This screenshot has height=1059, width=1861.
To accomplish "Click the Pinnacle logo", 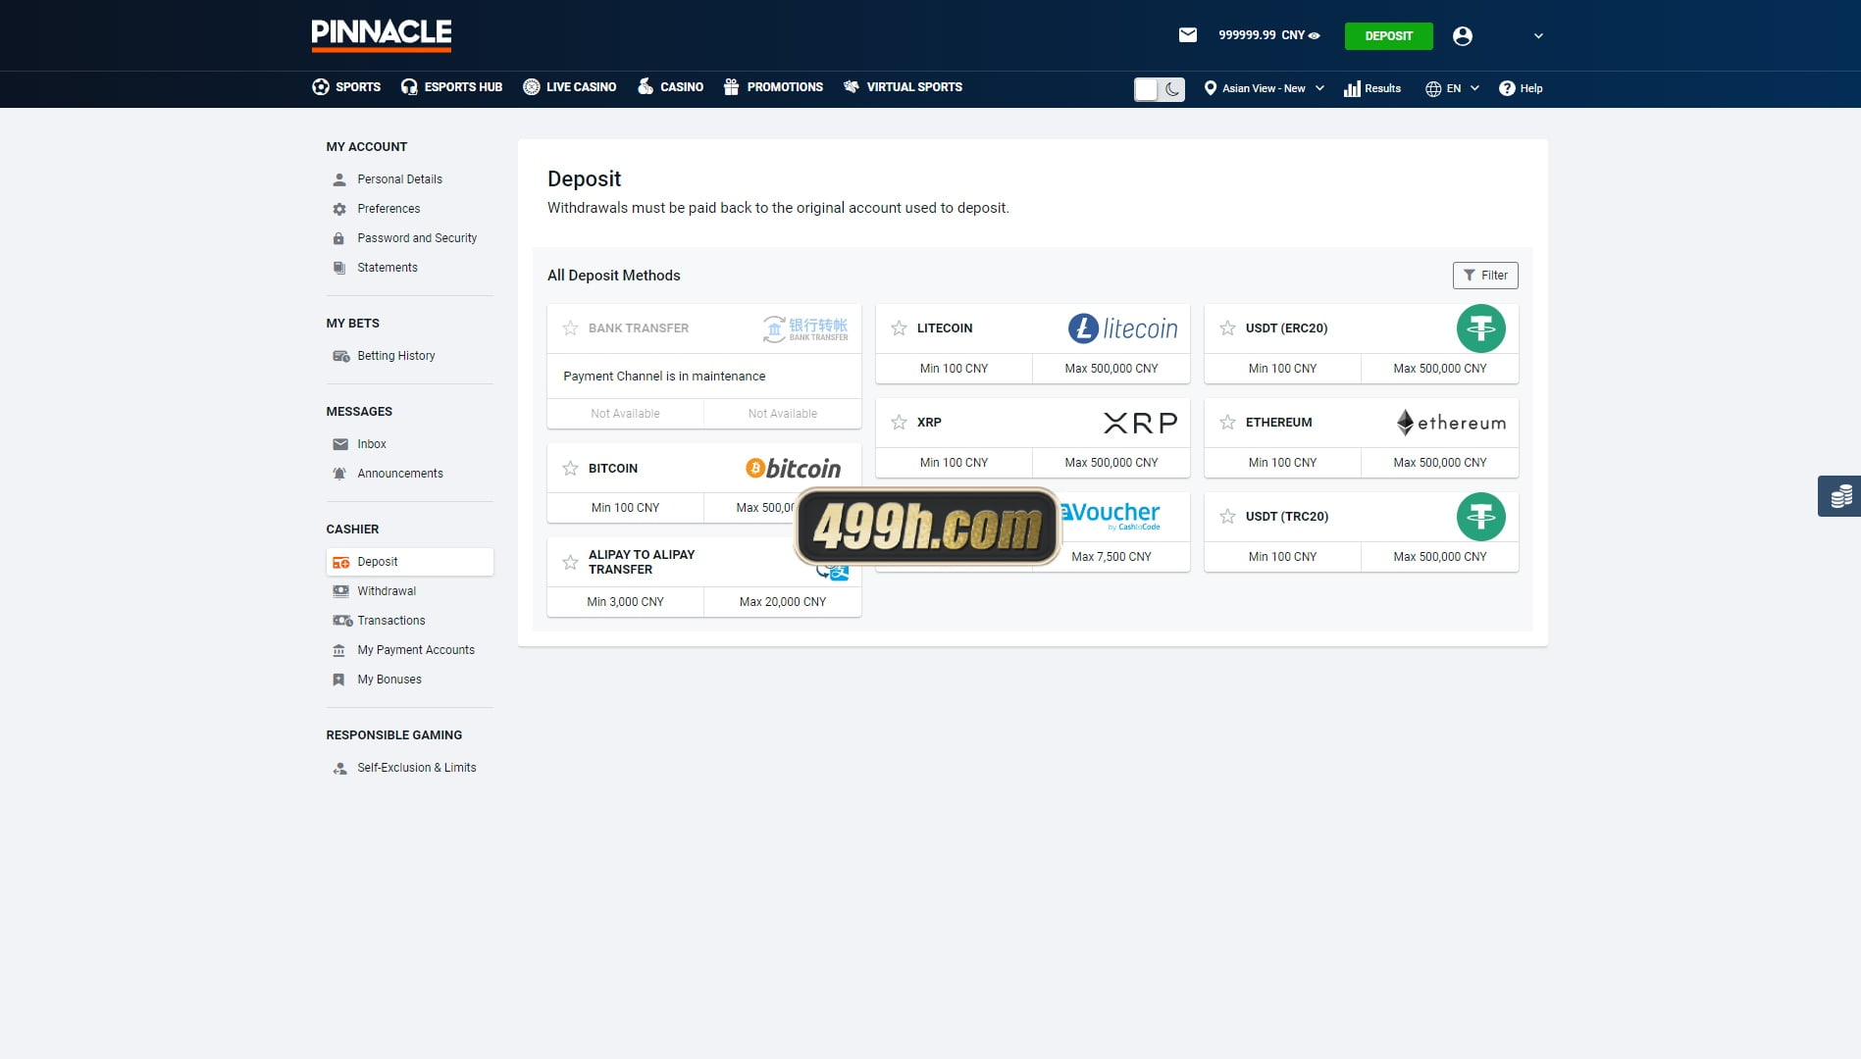I will click(x=382, y=34).
